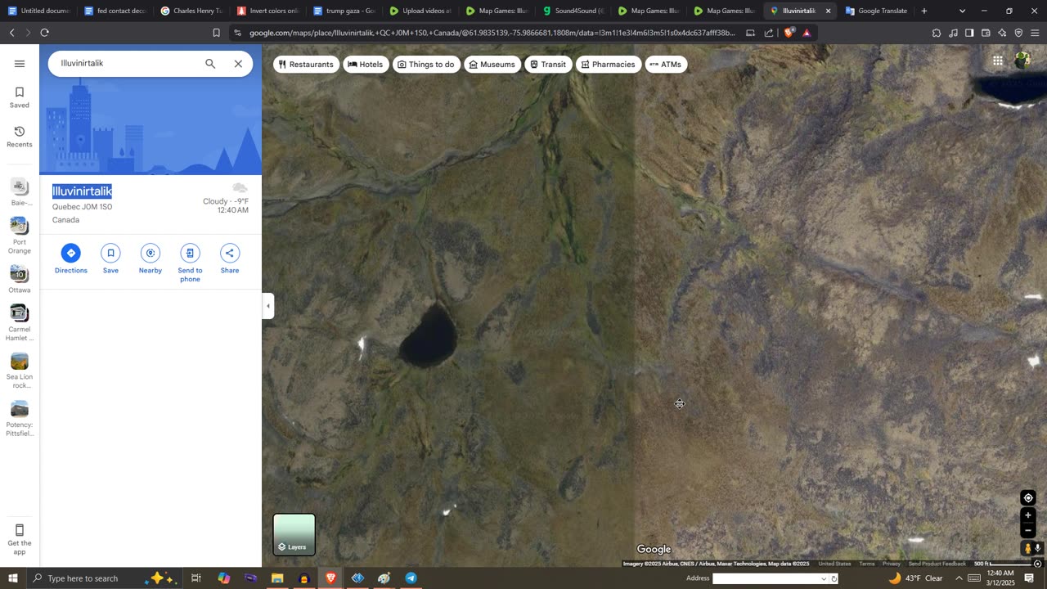Switch to the Invert colors online tab

pos(267,11)
